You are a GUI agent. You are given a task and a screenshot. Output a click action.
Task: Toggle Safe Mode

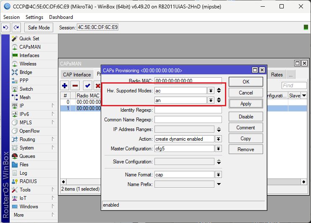pyautogui.click(x=39, y=27)
